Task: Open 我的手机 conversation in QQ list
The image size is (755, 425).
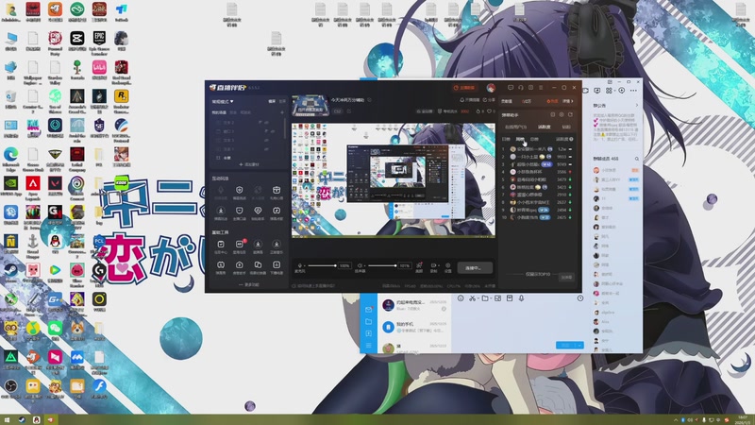Action: [414, 328]
